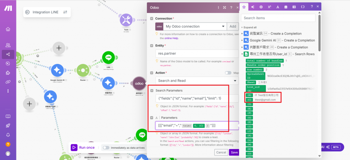The image size is (350, 160).
Task: Go back with the arrow beside Integration LINE
Action: (x=27, y=12)
